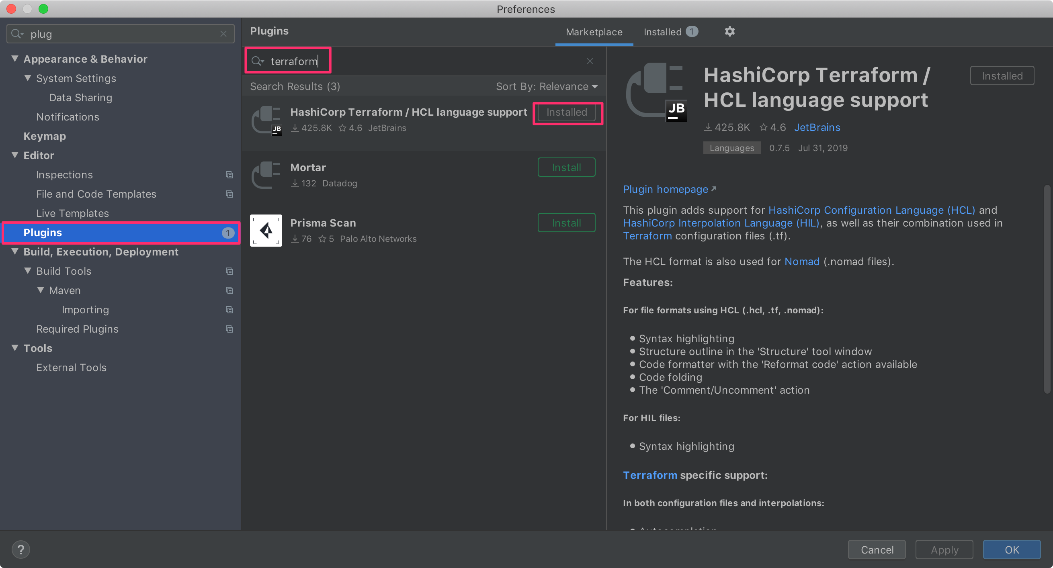Screen dimensions: 1053x568
Task: Clear the terraform plugin search
Action: (590, 61)
